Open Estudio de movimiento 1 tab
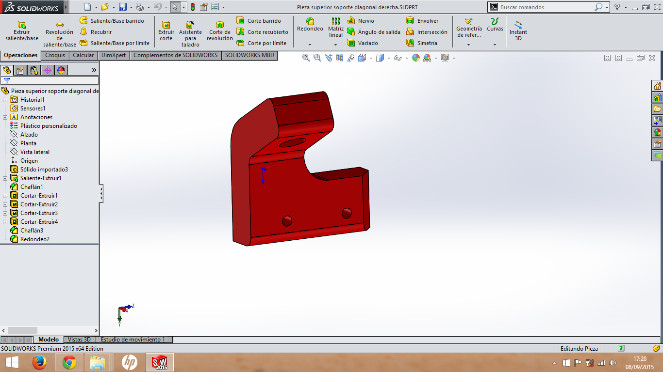663x372 pixels. pos(133,340)
